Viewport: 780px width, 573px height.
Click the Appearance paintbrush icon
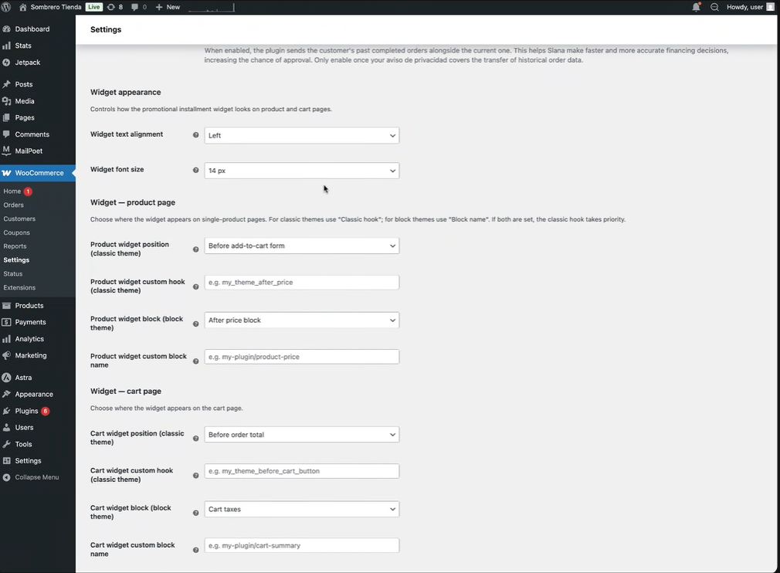tap(6, 394)
